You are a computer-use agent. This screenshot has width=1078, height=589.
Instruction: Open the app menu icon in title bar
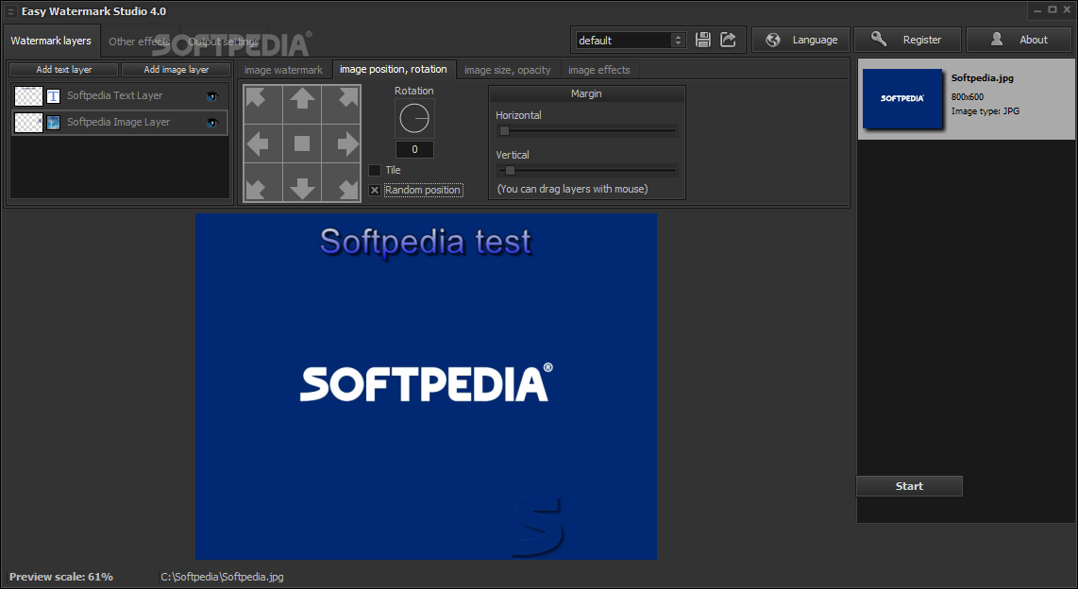tap(10, 11)
